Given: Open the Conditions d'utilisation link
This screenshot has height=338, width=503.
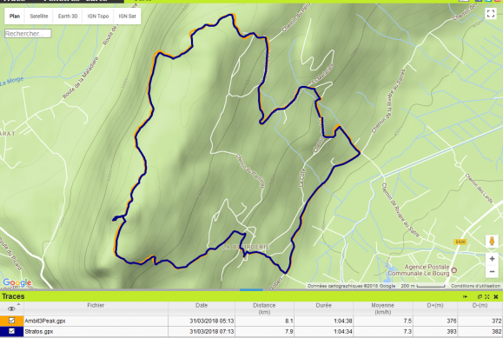Looking at the screenshot, I should [475, 286].
